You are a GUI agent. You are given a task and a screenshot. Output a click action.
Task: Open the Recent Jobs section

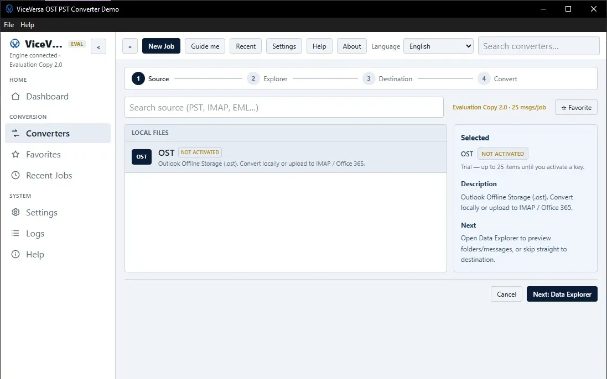point(58,175)
